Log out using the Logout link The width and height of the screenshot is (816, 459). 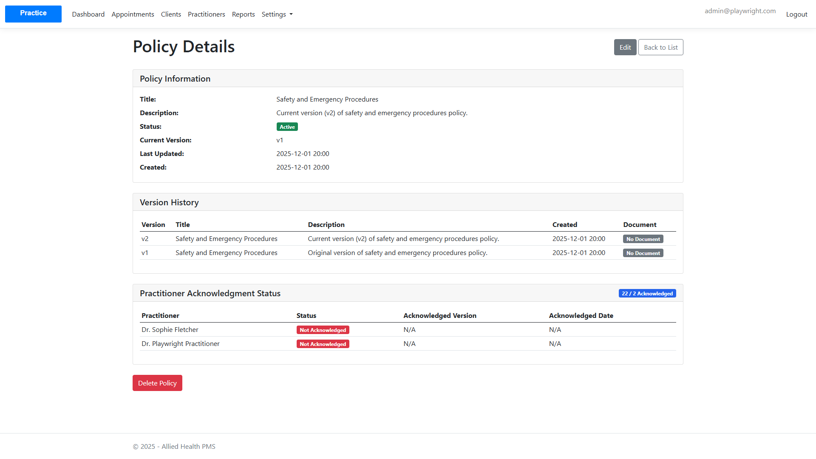coord(796,14)
